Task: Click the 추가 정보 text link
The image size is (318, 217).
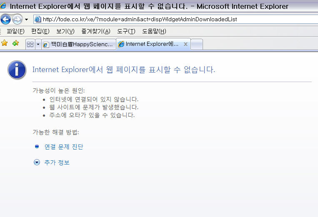Action: (x=57, y=162)
